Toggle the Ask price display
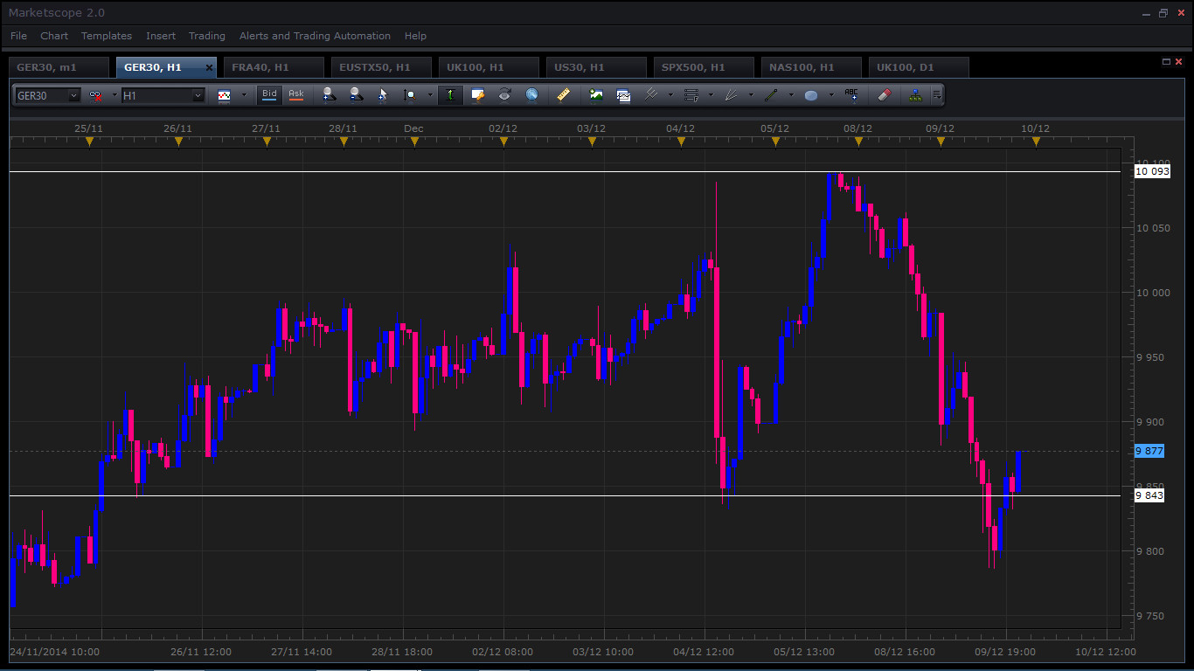 [x=296, y=94]
